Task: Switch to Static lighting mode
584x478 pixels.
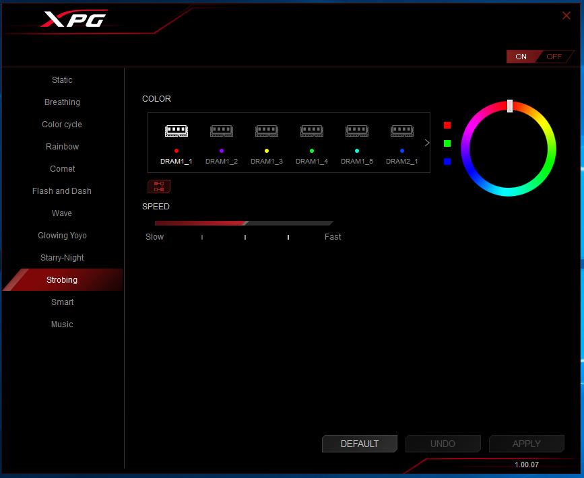Action: pos(62,80)
